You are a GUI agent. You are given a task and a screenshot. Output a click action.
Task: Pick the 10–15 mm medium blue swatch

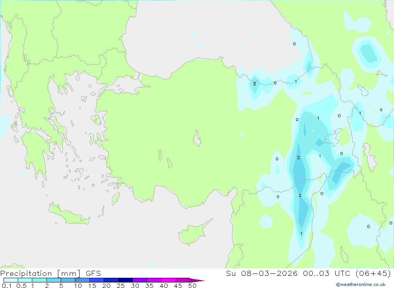(x=82, y=280)
